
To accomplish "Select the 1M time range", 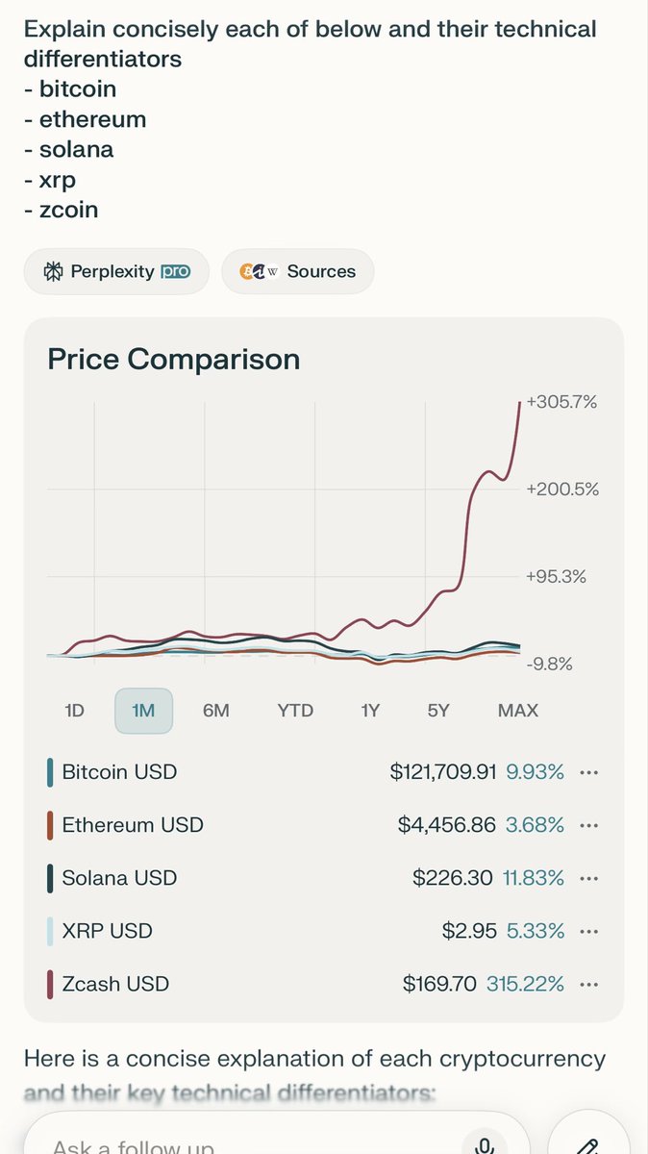I will [143, 711].
